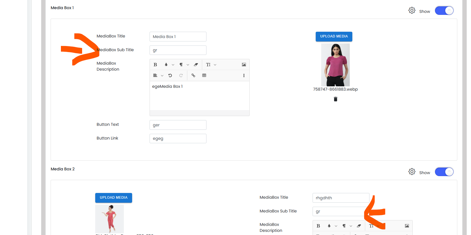Open Media Box 1 settings gear
471x235 pixels.
[x=412, y=11]
